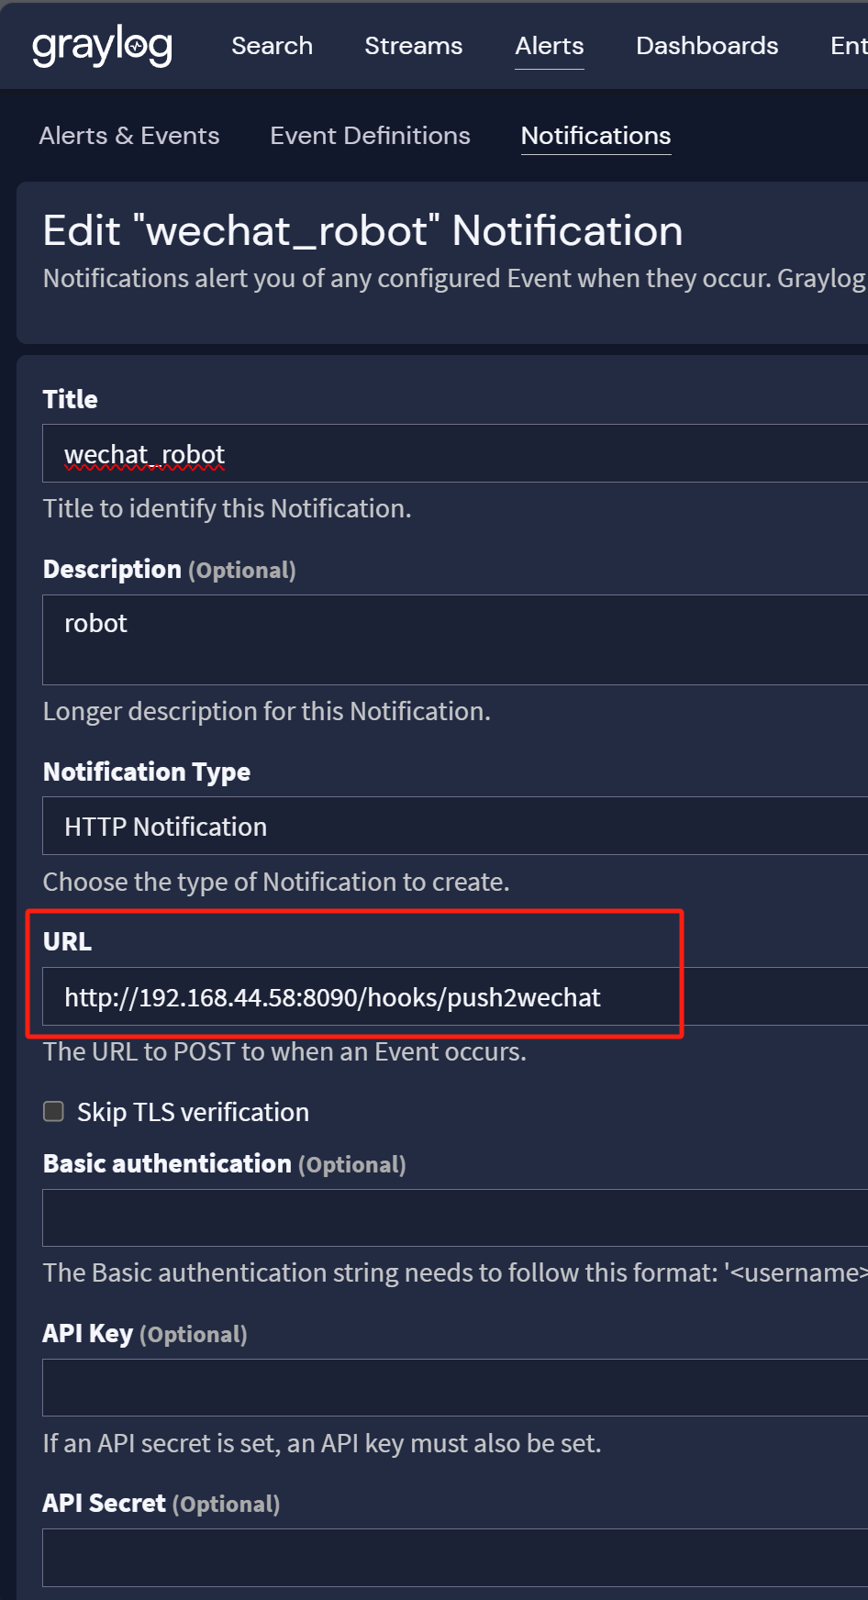The height and width of the screenshot is (1600, 868).
Task: Open the Event Definitions tab
Action: 369,135
